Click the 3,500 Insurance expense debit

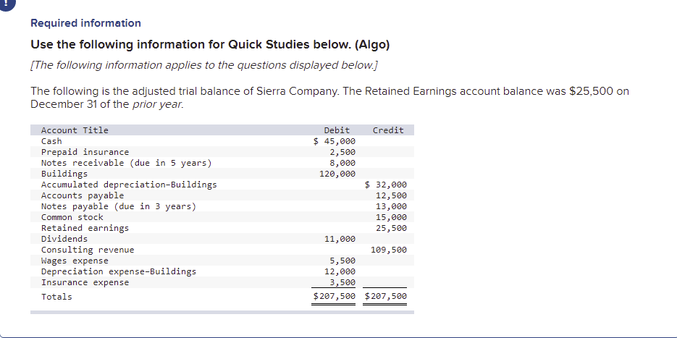tap(342, 282)
